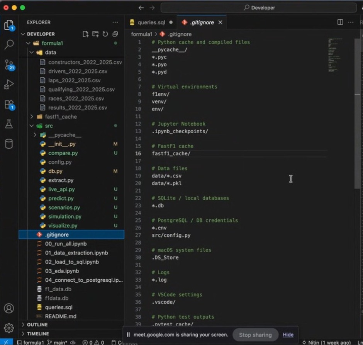Split the editor to the right

click(x=340, y=22)
